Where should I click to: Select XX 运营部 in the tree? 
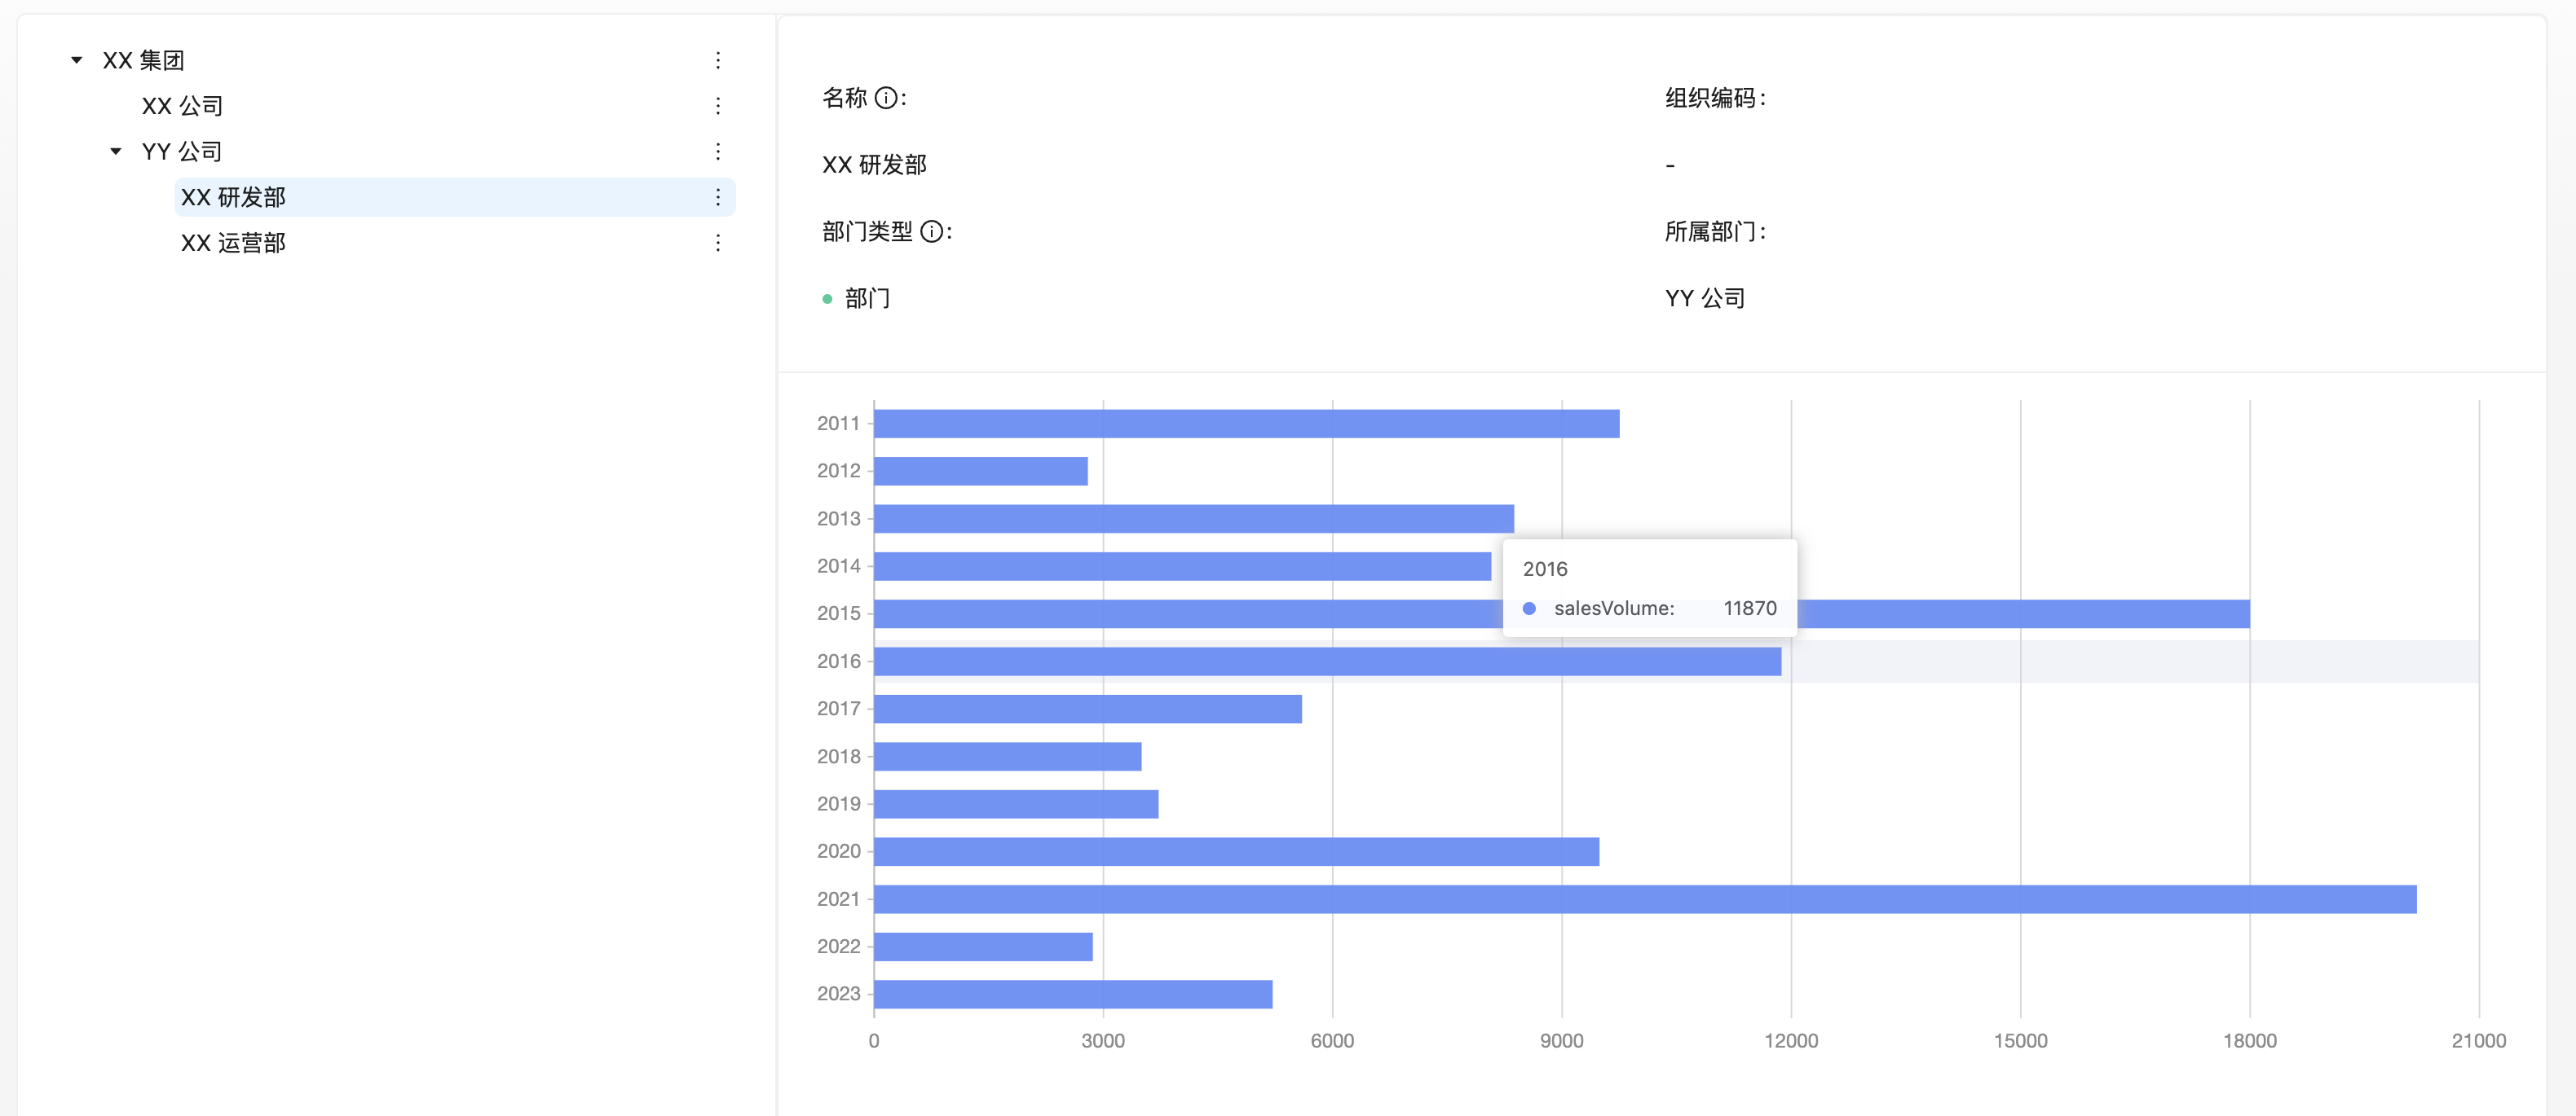coord(233,243)
